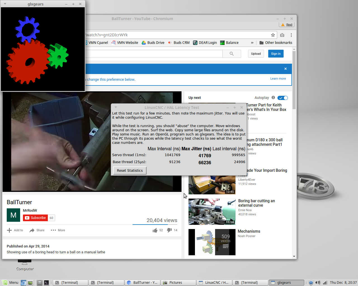
Task: Click the camera icon in the address bar
Action: tap(282, 35)
